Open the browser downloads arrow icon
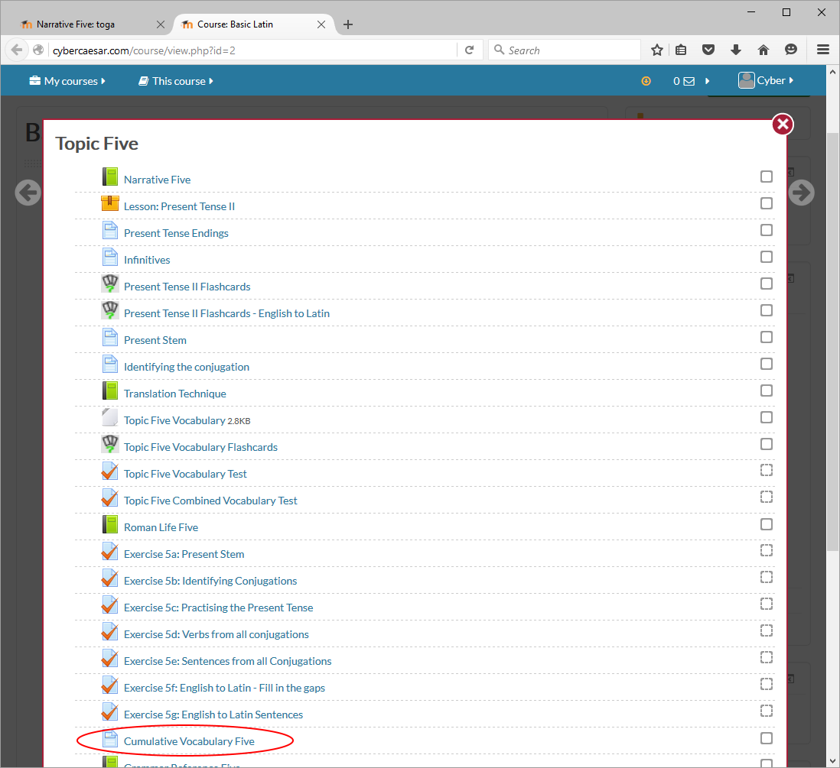The width and height of the screenshot is (840, 768). (735, 50)
